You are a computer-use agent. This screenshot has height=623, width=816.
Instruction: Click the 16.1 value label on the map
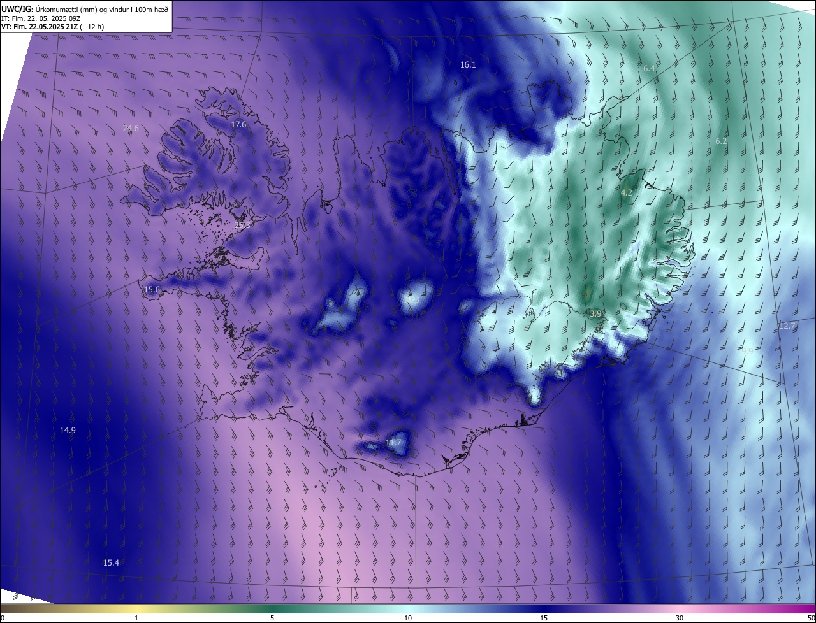468,64
